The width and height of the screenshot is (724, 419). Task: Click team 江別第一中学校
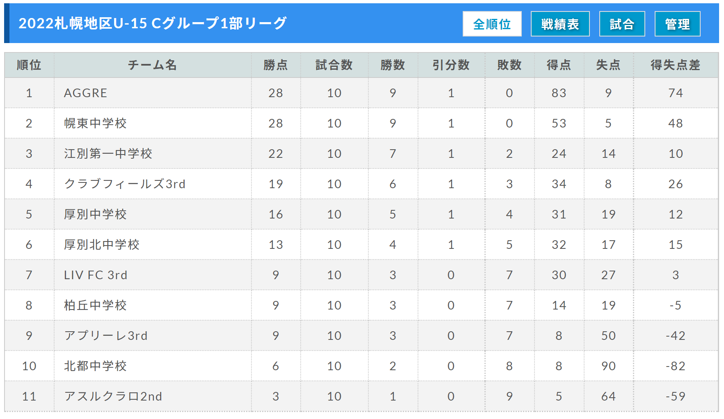[x=108, y=154]
